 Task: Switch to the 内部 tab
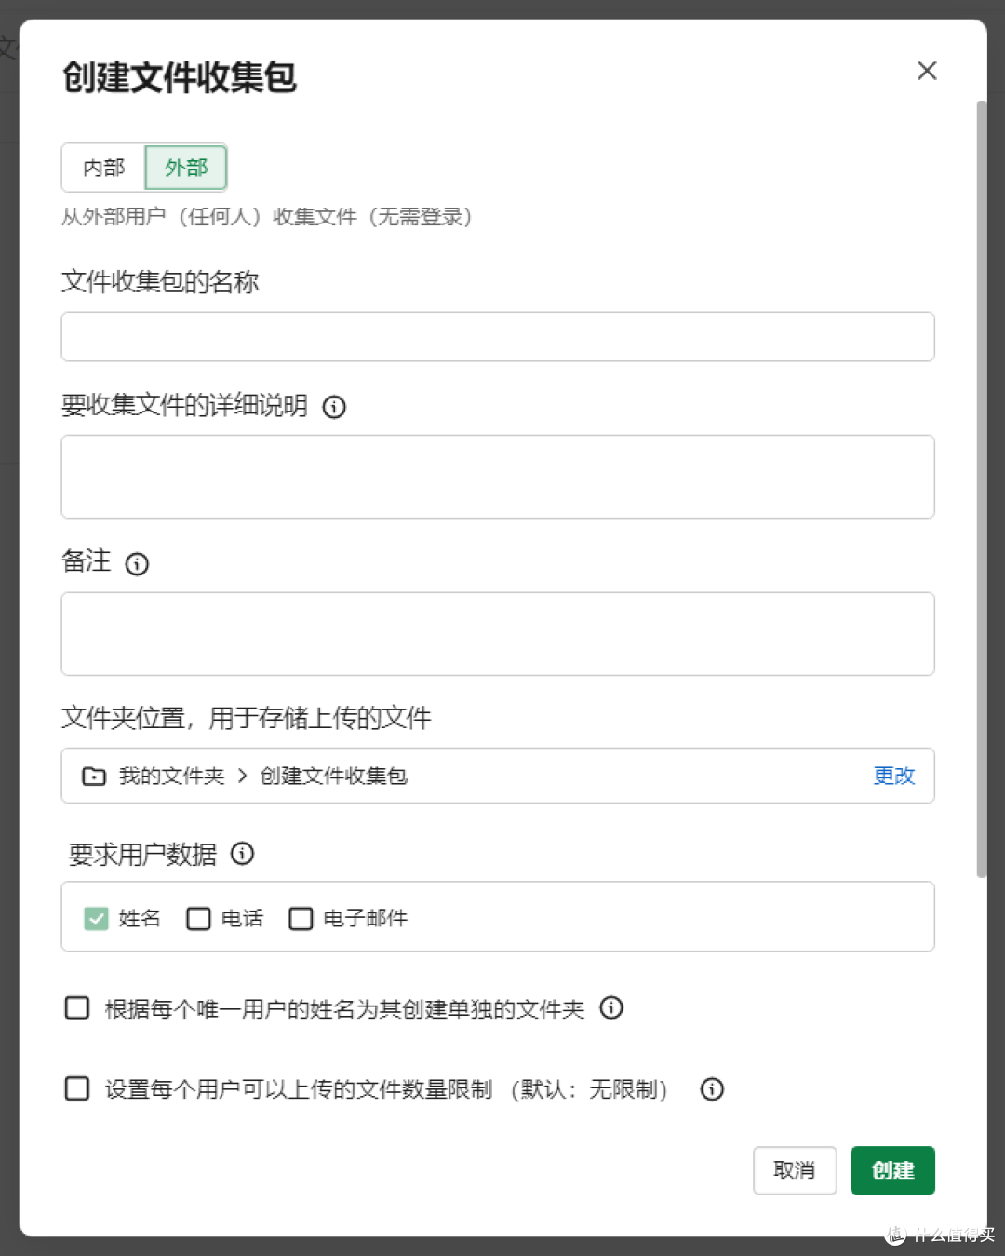pos(103,168)
